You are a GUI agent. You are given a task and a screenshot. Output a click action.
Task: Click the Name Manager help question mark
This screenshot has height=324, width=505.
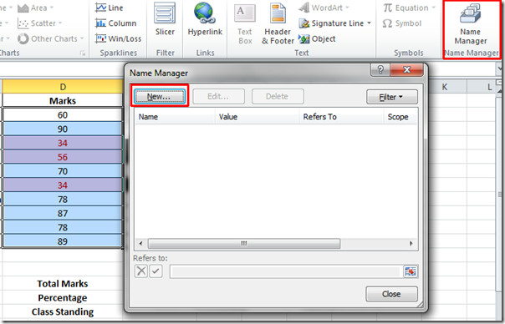[x=380, y=69]
